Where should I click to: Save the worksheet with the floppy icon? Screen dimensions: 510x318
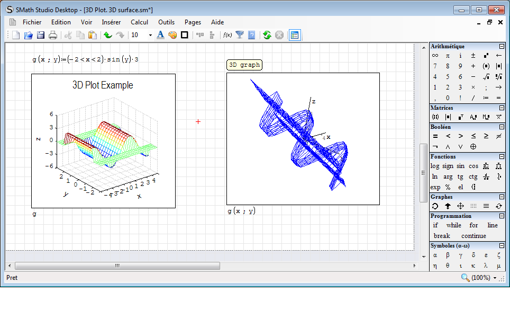coord(40,35)
